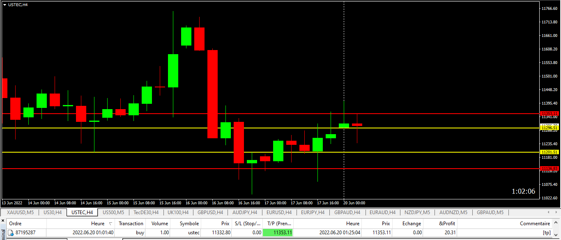The width and height of the screenshot is (561, 240).
Task: Select the lower red horizontal line price tag
Action: [x=550, y=169]
